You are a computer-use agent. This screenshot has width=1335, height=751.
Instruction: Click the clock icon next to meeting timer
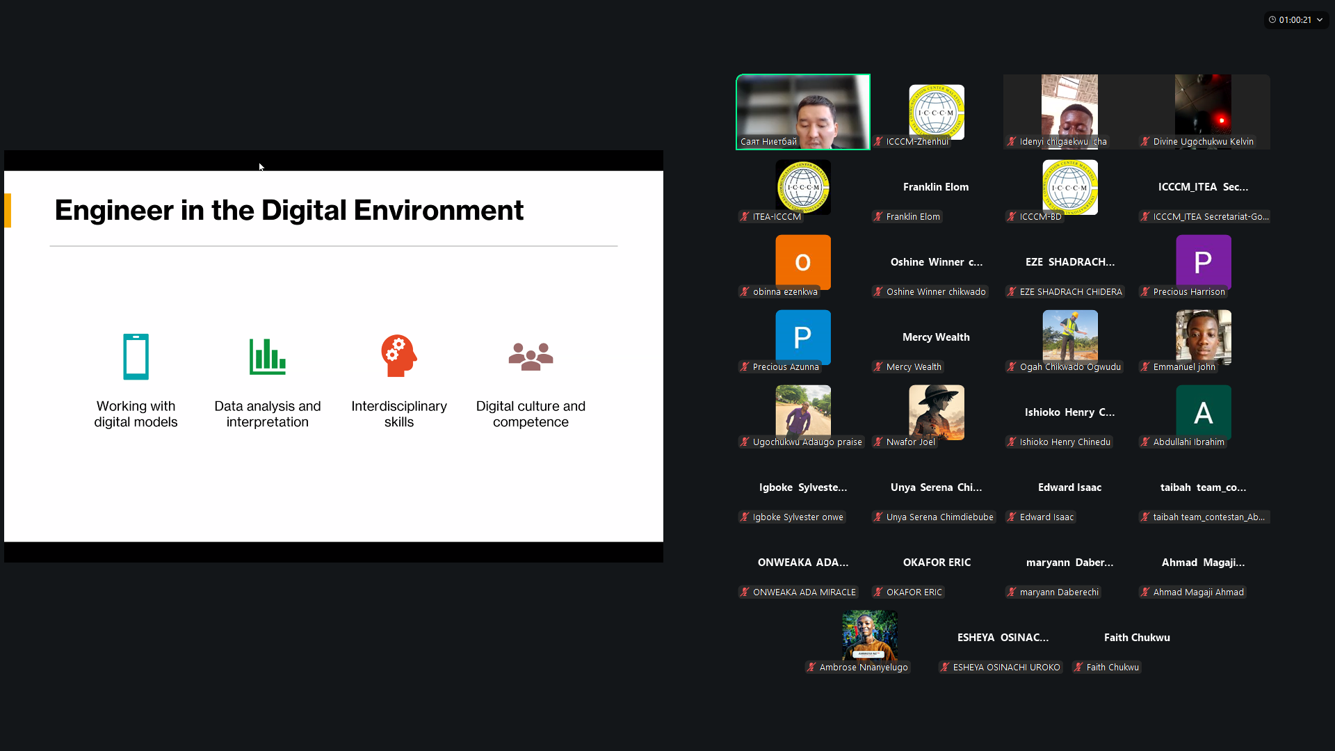tap(1272, 20)
